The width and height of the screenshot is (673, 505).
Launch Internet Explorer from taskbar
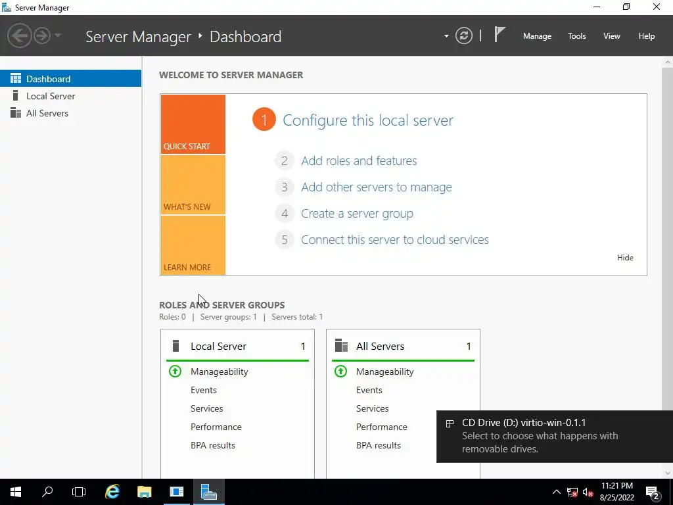(x=112, y=492)
